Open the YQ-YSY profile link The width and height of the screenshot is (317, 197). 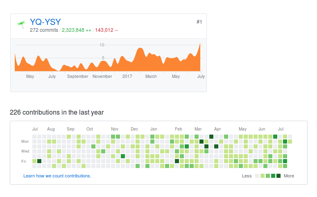pos(45,22)
